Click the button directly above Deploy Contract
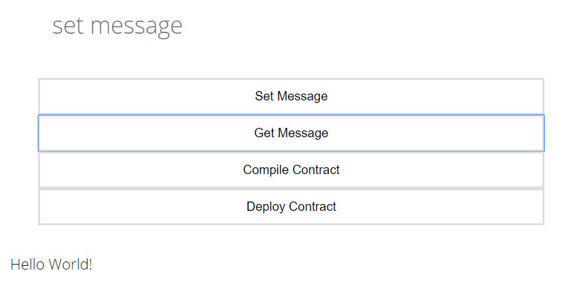Image resolution: width=570 pixels, height=282 pixels. coord(291,170)
